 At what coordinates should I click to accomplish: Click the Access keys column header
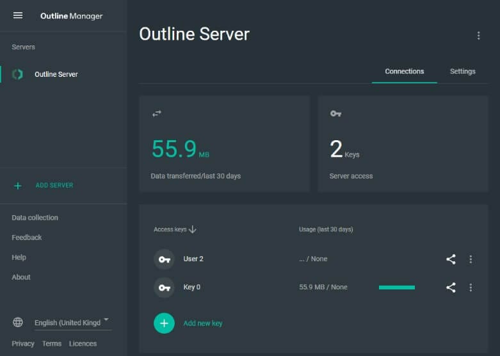pyautogui.click(x=170, y=229)
